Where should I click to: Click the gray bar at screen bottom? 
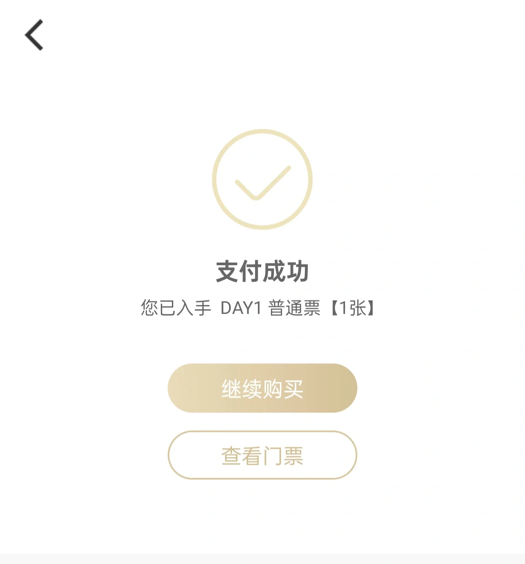point(262,558)
